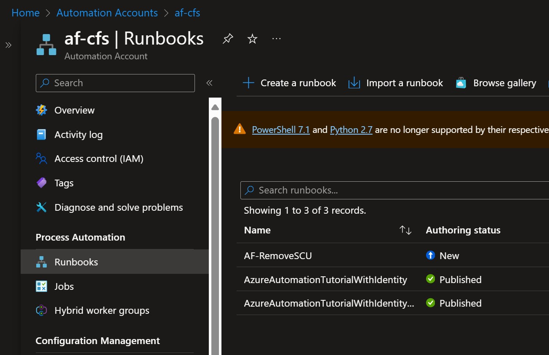Viewport: 549px width, 355px height.
Task: Click the Runbooks sidebar icon
Action: pos(41,262)
